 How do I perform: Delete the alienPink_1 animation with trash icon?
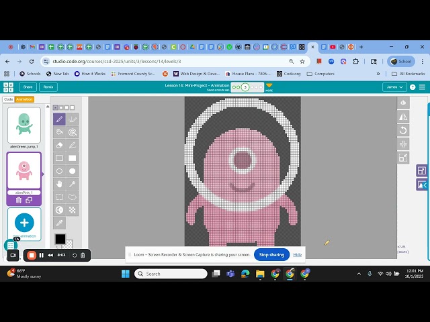coord(19,200)
